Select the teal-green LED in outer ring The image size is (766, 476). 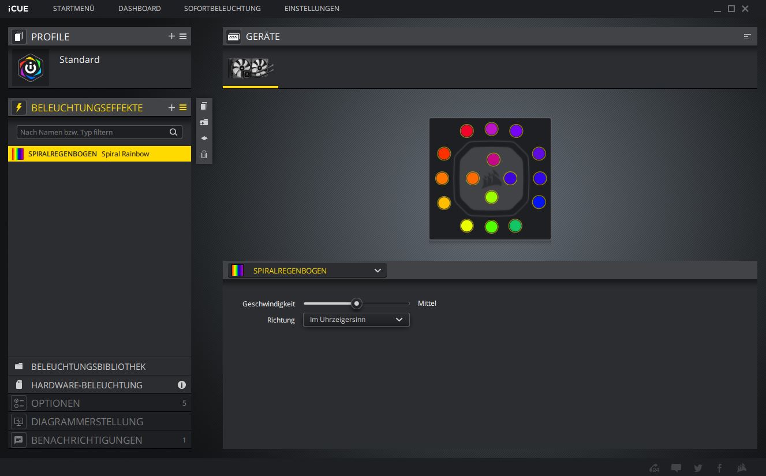[515, 226]
